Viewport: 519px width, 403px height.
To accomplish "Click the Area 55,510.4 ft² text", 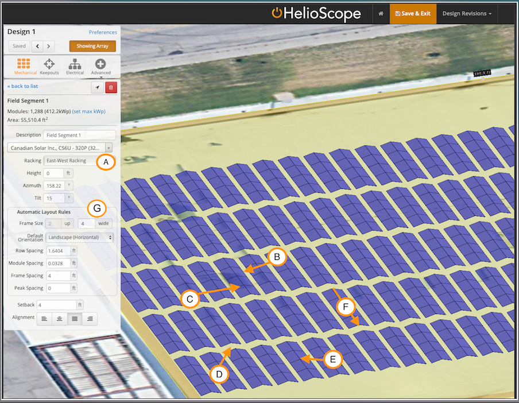I will point(28,120).
